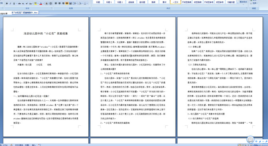Apply yellow text highlight color
This screenshot has width=268, height=146.
(x=36, y=4)
